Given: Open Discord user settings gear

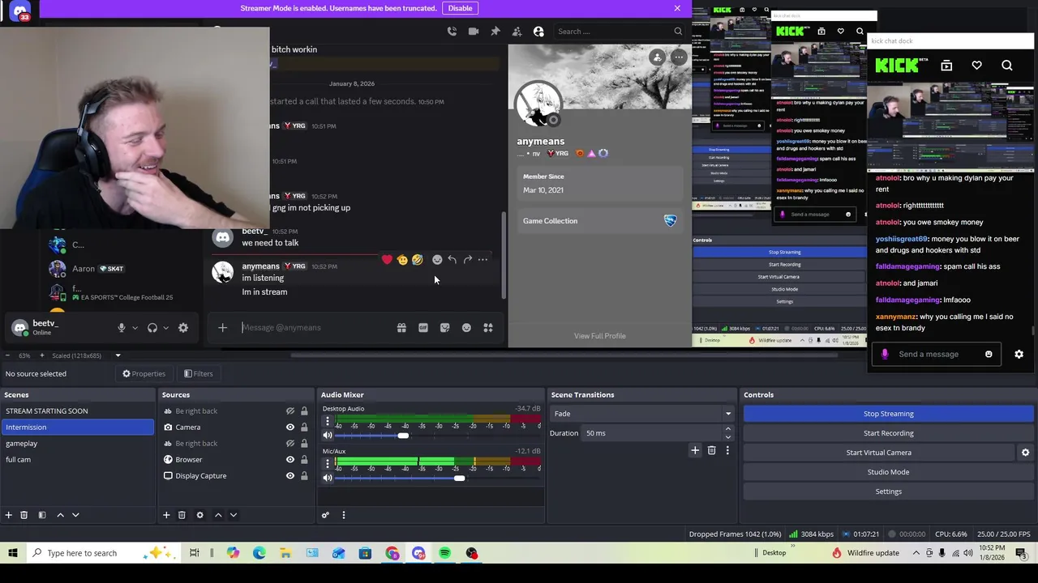Looking at the screenshot, I should [x=183, y=328].
